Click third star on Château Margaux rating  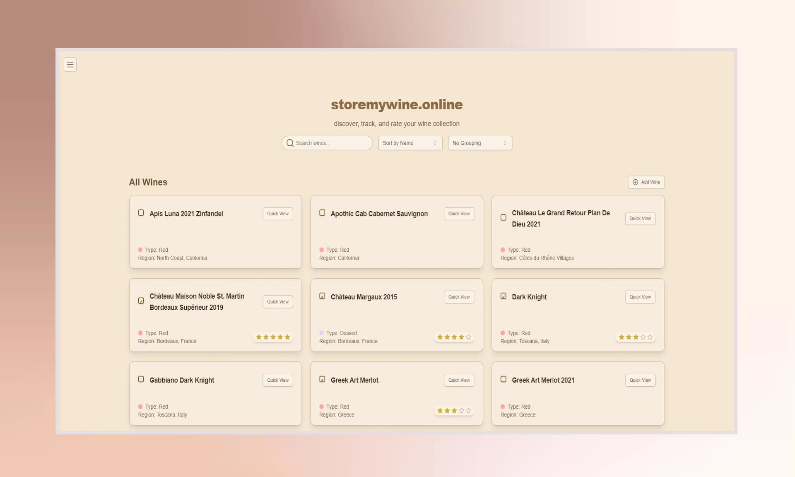pyautogui.click(x=454, y=337)
